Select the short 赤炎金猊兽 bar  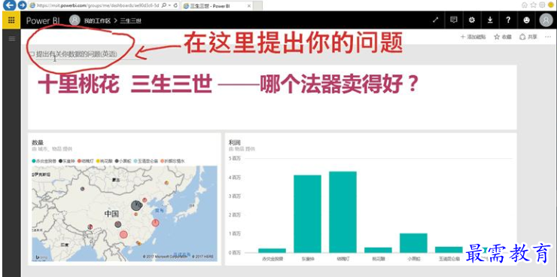coord(272,251)
